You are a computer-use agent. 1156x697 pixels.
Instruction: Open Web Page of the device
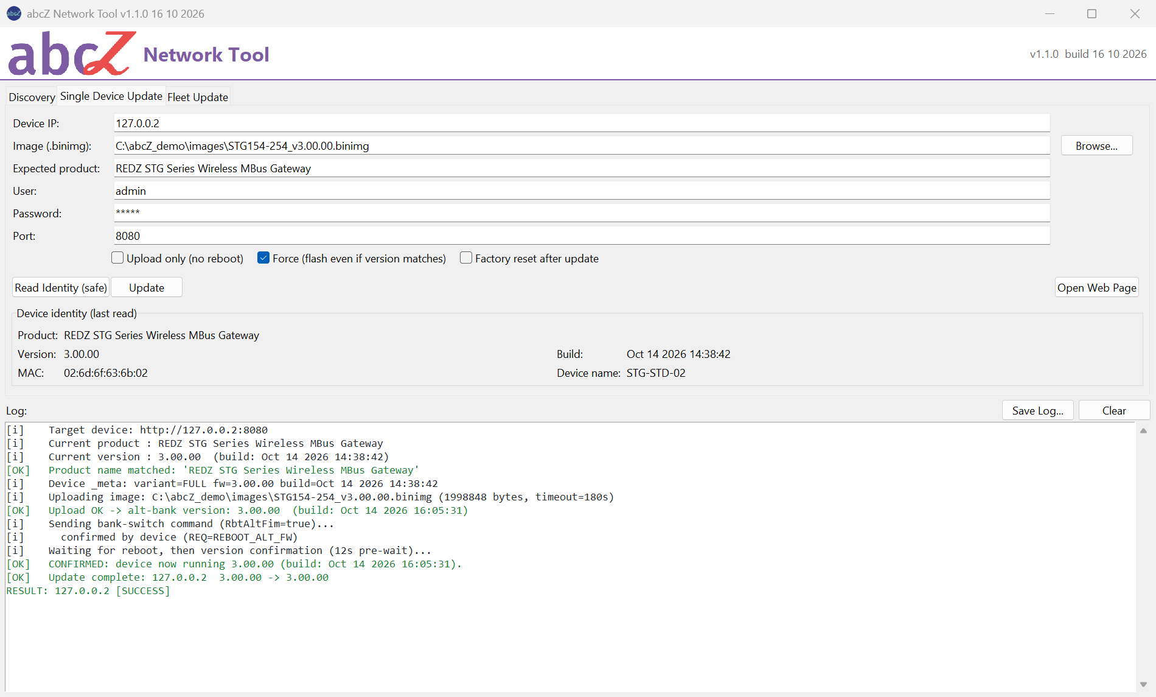[x=1096, y=287]
